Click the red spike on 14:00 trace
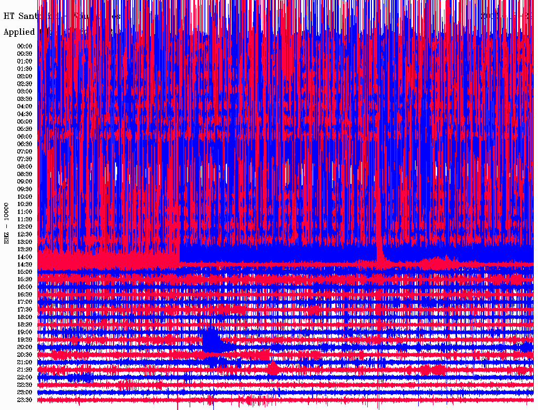The image size is (538, 410). click(x=379, y=251)
